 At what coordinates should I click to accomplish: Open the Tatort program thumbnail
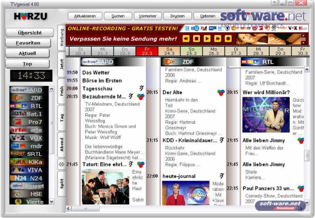point(105,187)
